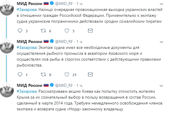
Task: Open dropdown chevron on the third tweet
Action: 161,86
